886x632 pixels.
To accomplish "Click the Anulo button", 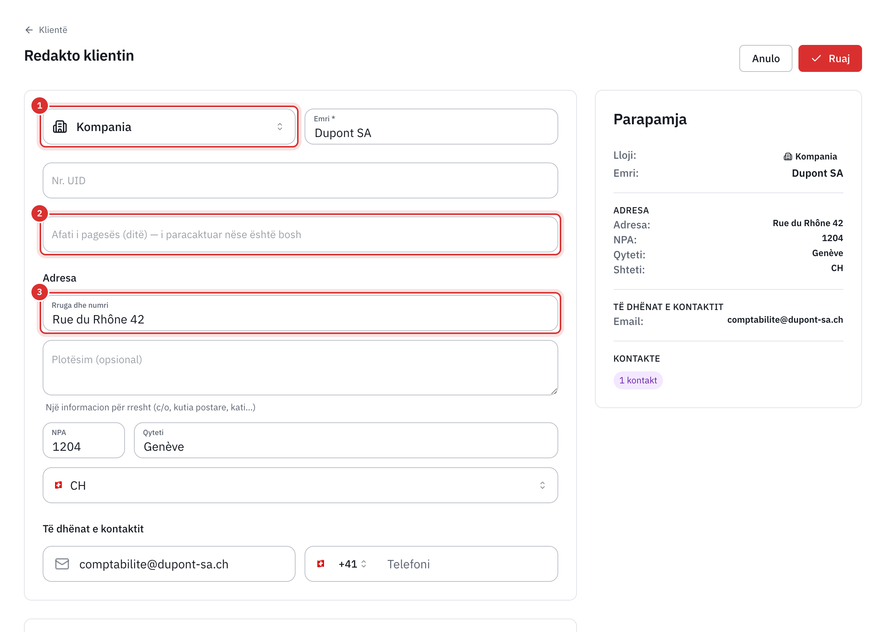I will 765,58.
